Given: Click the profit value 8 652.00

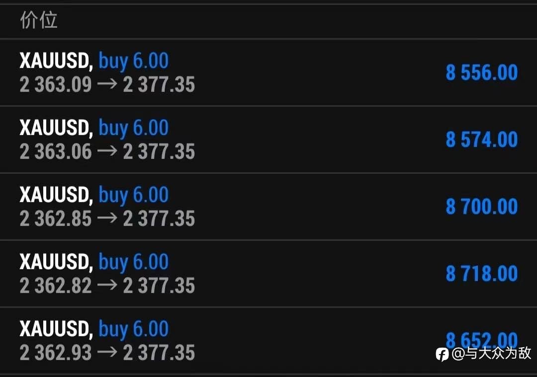Looking at the screenshot, I should tap(481, 340).
